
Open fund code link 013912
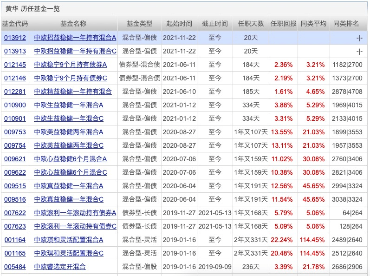15,38
